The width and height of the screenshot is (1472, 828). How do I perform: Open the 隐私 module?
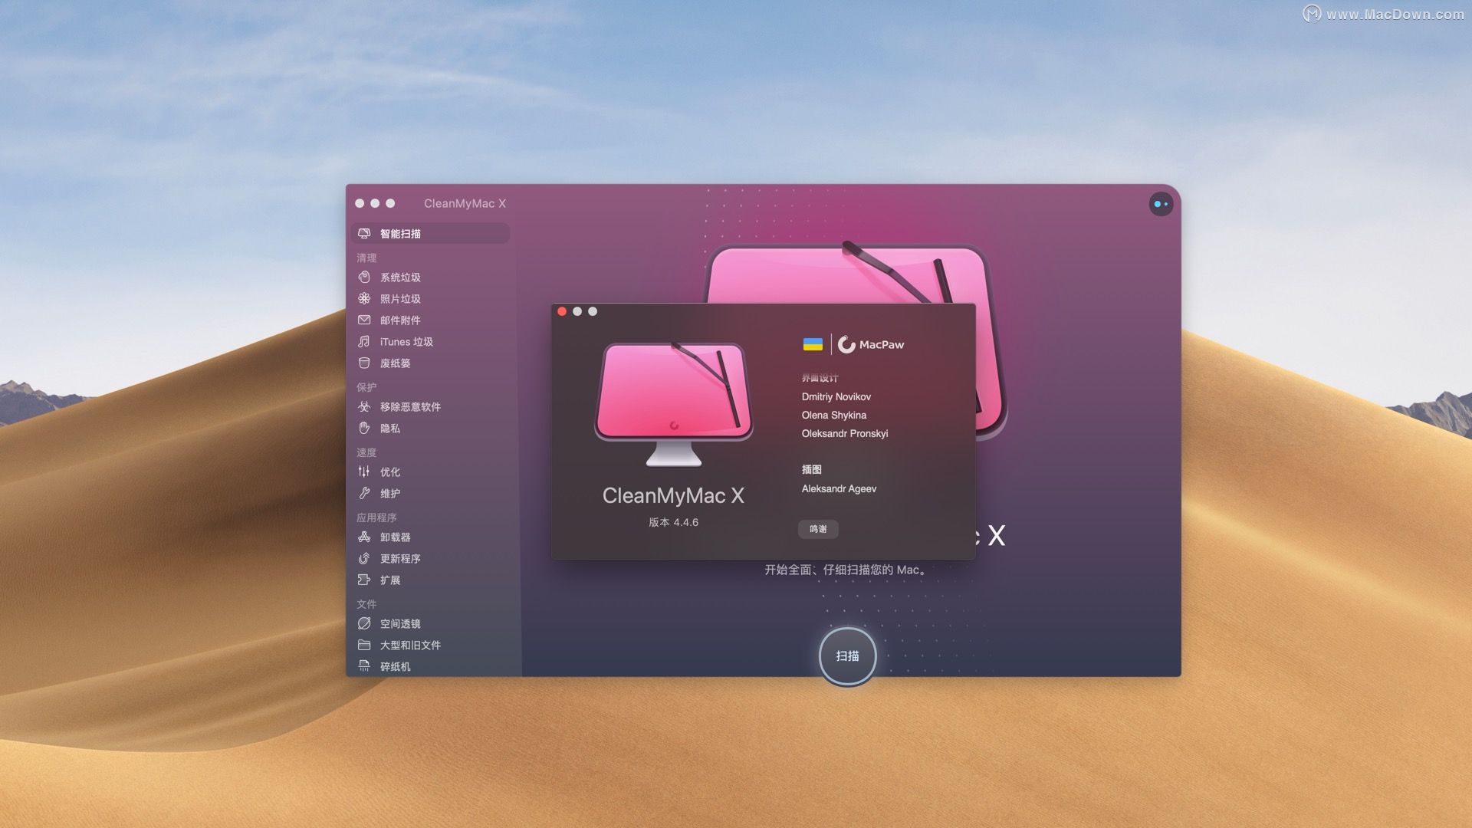tap(430, 428)
